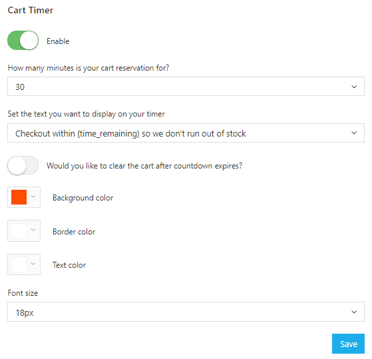372x359 pixels.
Task: Turn on clear cart after countdown expires
Action: [23, 165]
